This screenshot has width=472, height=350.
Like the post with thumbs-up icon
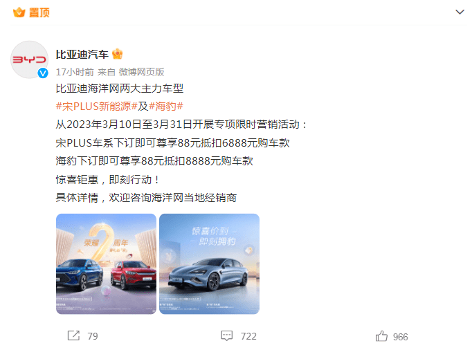point(381,336)
